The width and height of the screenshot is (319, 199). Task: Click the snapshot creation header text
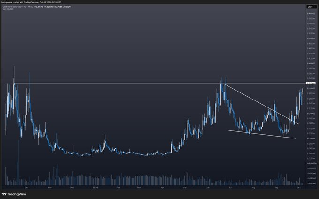click(x=31, y=2)
